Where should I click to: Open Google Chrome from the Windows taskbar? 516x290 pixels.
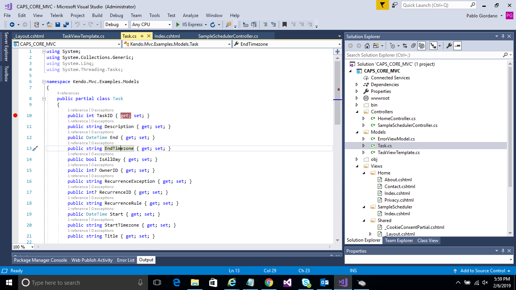click(x=269, y=282)
